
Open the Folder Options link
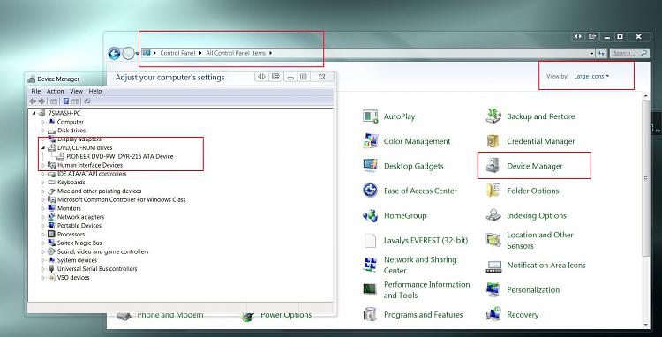(x=533, y=191)
